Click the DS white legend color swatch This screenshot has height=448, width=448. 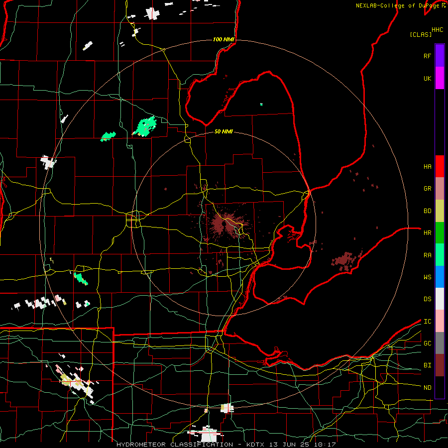coord(440,299)
